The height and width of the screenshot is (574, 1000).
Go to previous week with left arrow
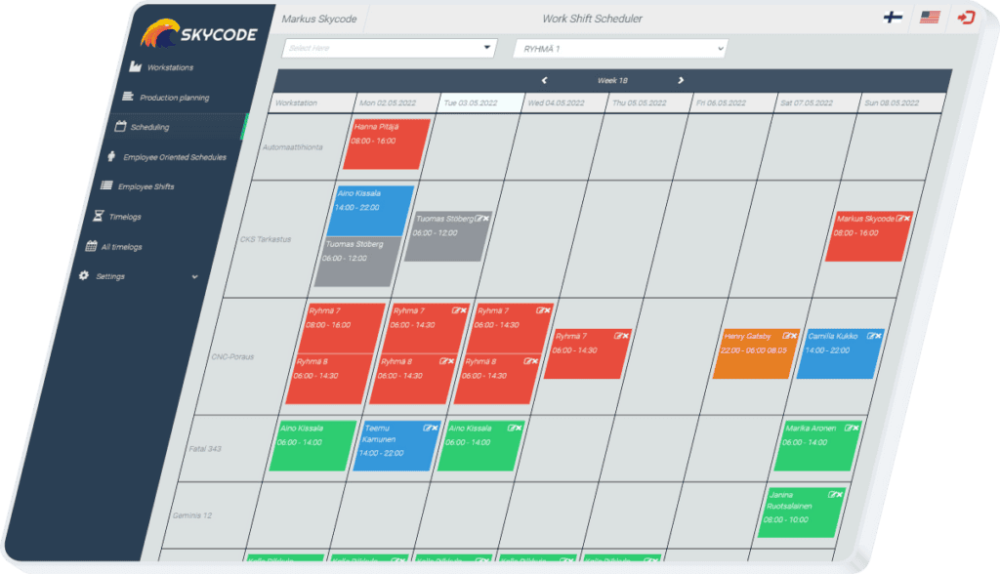pyautogui.click(x=544, y=82)
